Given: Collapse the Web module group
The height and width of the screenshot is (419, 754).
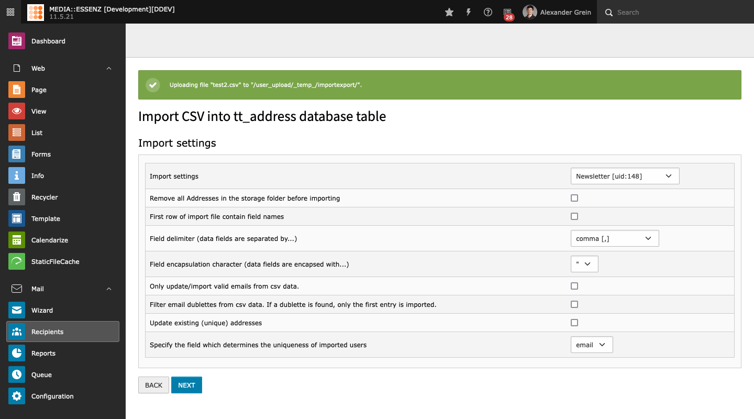Looking at the screenshot, I should tap(109, 68).
